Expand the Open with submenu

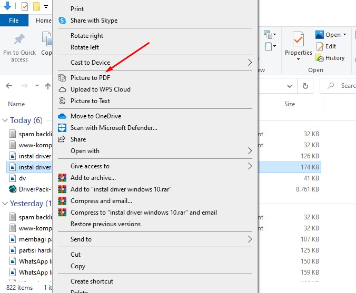pyautogui.click(x=250, y=151)
